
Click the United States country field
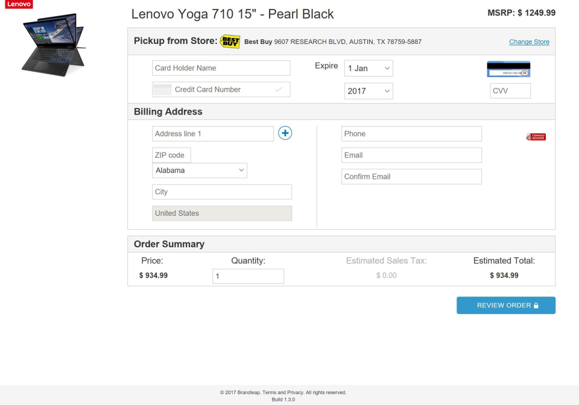pyautogui.click(x=222, y=213)
